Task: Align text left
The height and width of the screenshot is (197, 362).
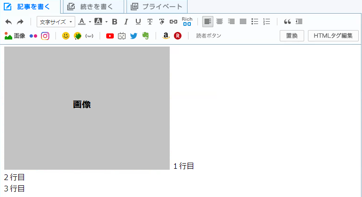Action: click(208, 22)
